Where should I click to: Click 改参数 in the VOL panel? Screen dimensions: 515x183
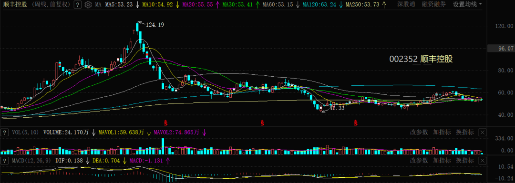(419, 132)
